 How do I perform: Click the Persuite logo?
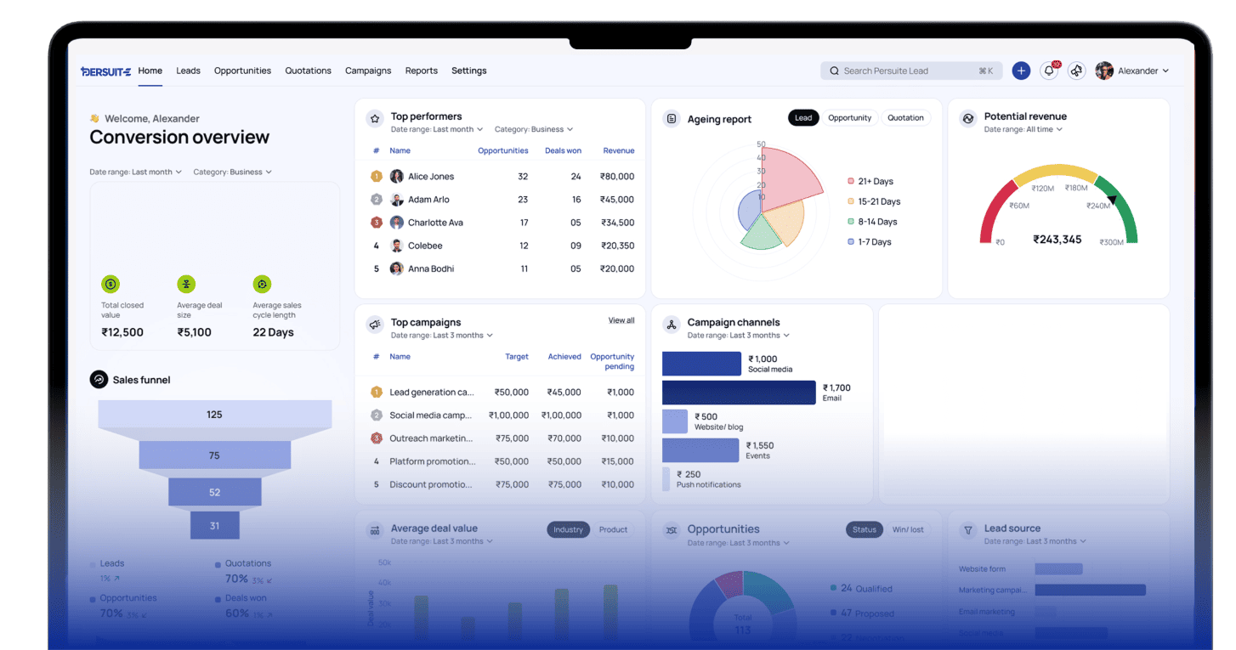pos(105,71)
